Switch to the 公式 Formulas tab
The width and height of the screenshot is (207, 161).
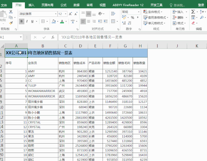coord(63,5)
